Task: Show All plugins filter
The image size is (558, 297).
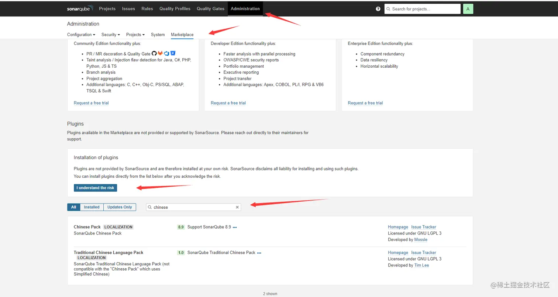Action: [73, 207]
